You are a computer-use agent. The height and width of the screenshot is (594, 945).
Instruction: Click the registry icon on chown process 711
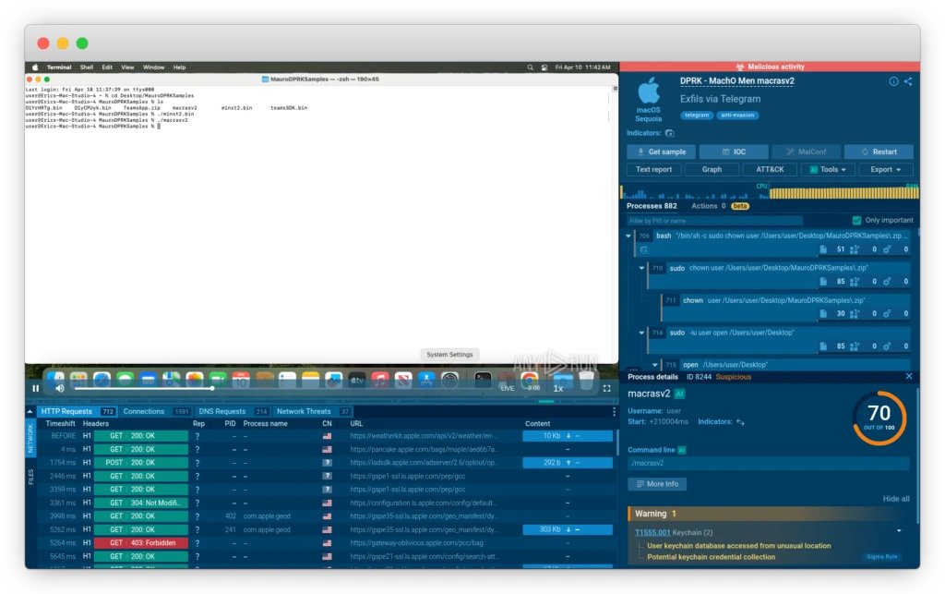pyautogui.click(x=887, y=313)
